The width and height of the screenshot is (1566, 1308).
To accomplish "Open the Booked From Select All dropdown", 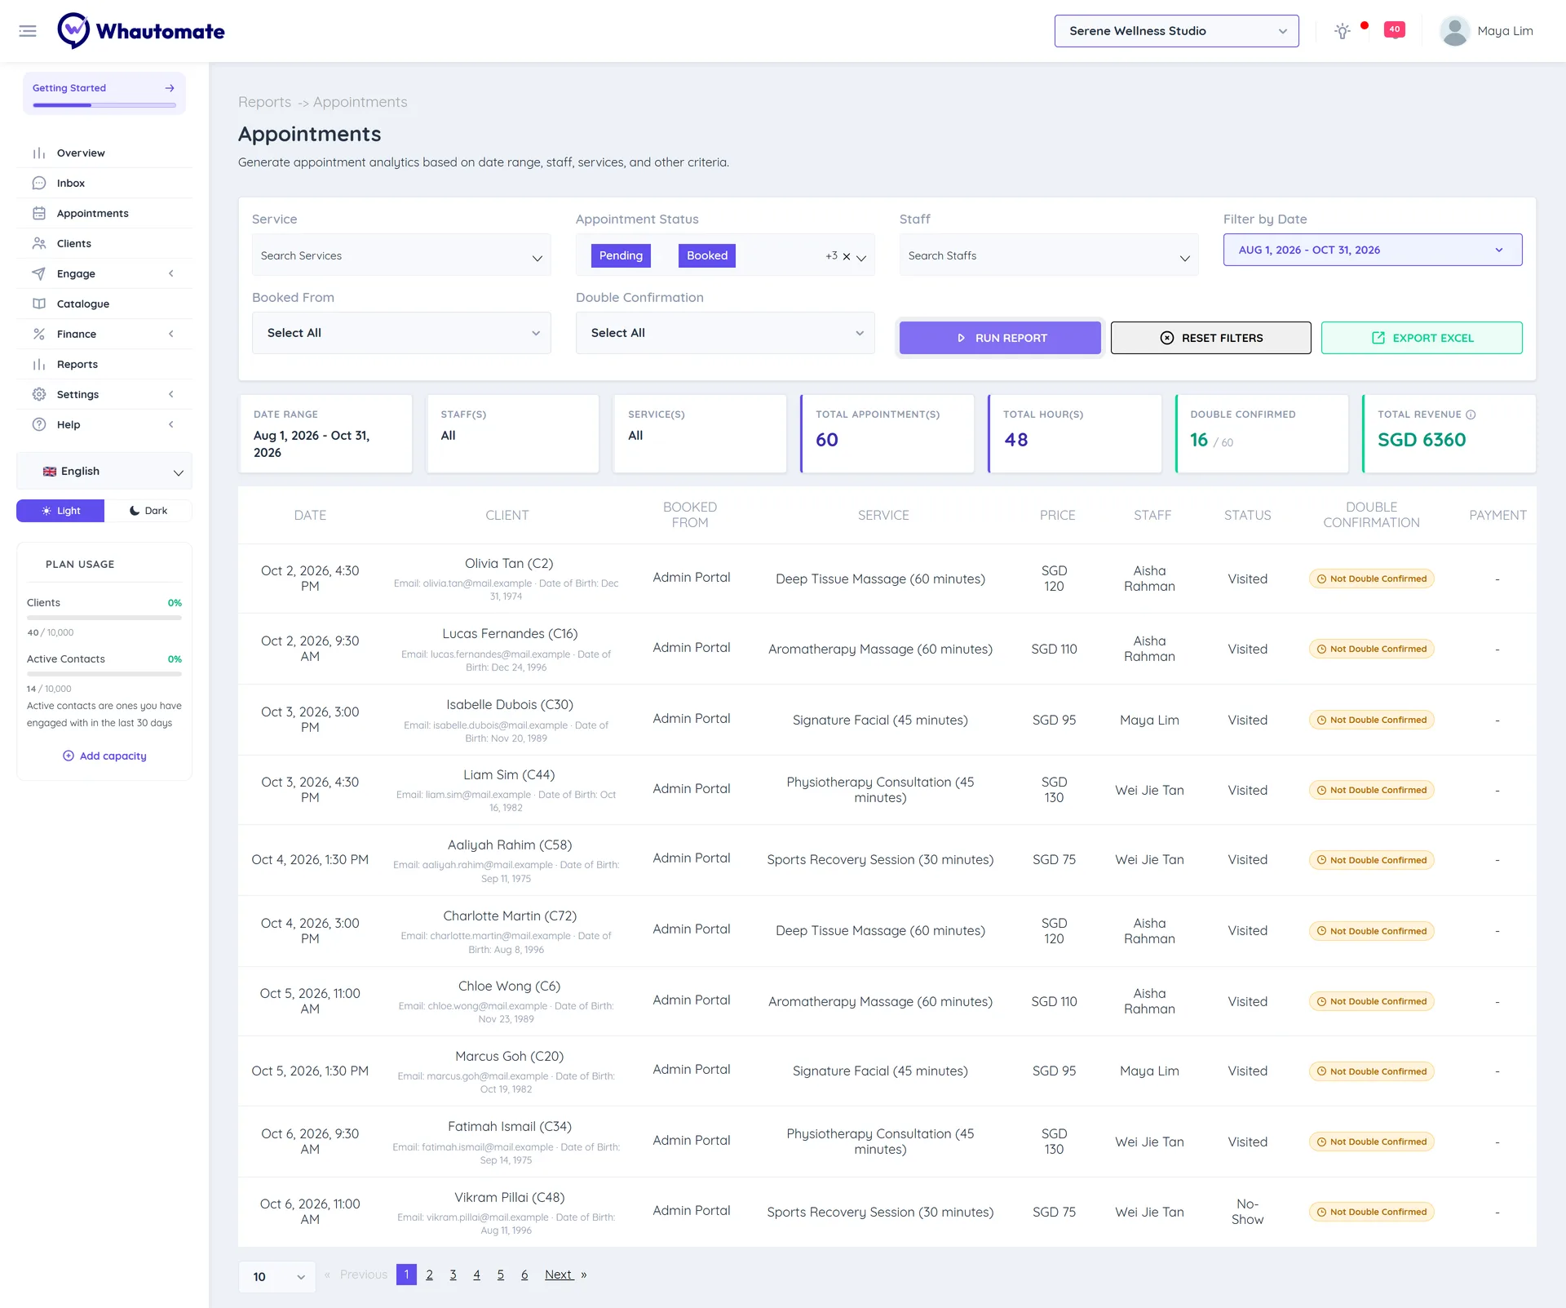I will point(401,333).
